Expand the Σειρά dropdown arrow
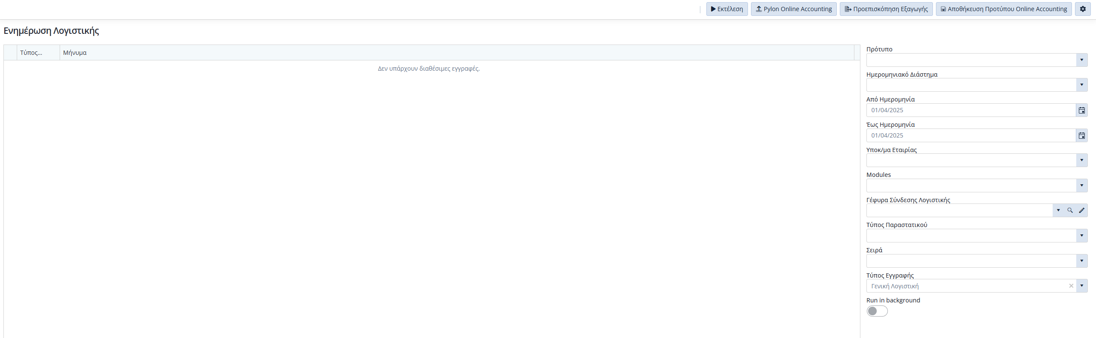This screenshot has height=338, width=1096. pyautogui.click(x=1081, y=261)
